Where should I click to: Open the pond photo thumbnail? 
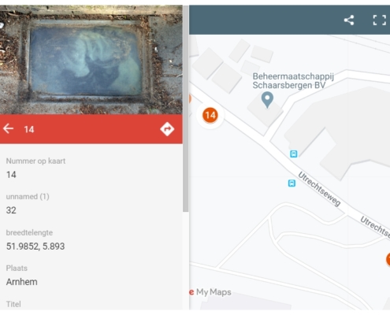point(91,60)
